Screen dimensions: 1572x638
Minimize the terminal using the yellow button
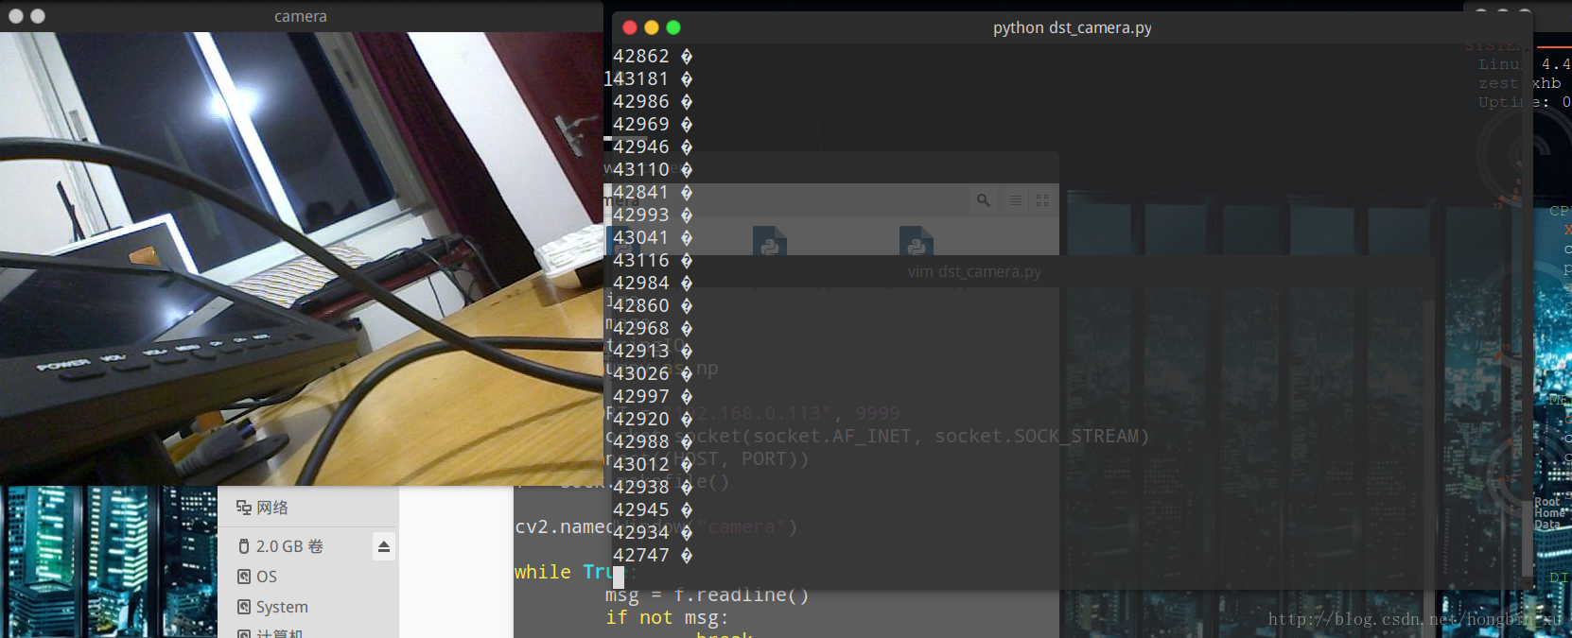pos(652,27)
